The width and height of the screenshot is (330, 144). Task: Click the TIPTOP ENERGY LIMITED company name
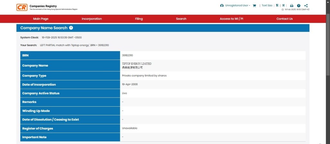tap(137, 64)
